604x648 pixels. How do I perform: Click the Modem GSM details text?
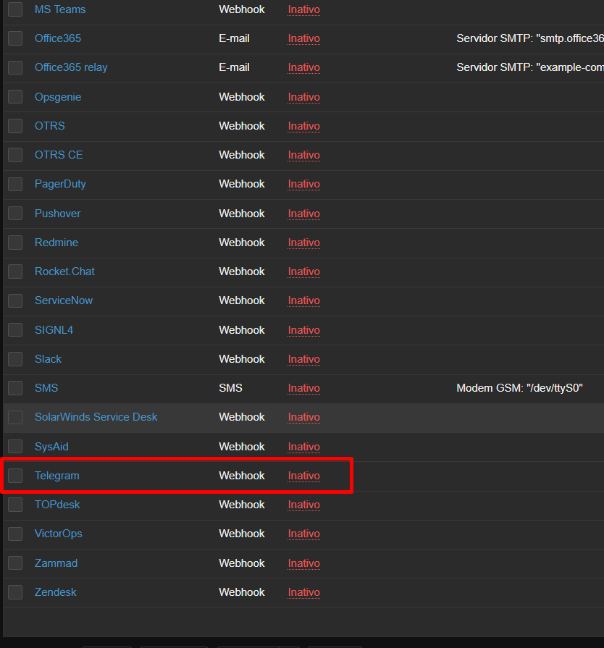pyautogui.click(x=520, y=388)
